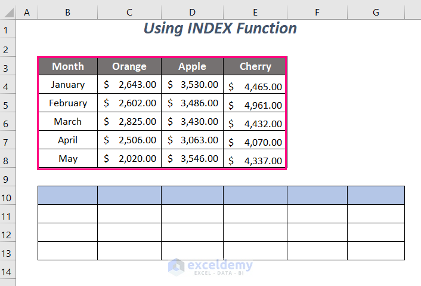
Task: Select the February cell
Action: (x=68, y=103)
